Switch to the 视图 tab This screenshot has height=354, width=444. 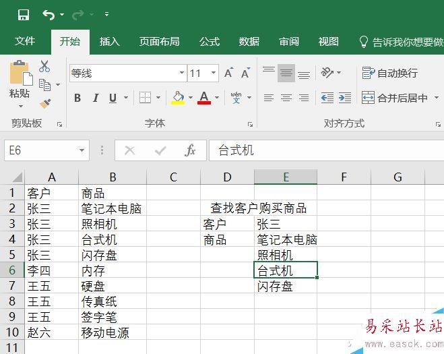(329, 41)
